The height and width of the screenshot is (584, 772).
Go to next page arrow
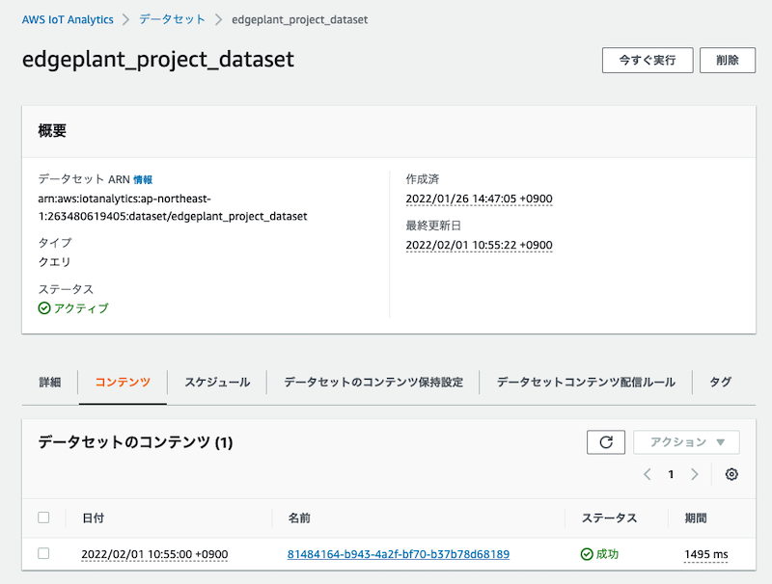[694, 474]
